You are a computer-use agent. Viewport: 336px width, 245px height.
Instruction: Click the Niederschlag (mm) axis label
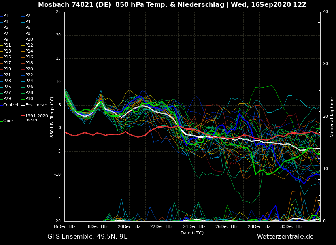click(332, 117)
